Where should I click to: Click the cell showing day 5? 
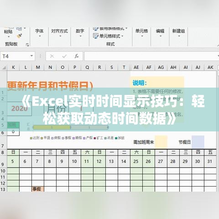pyautogui.click(x=13, y=162)
